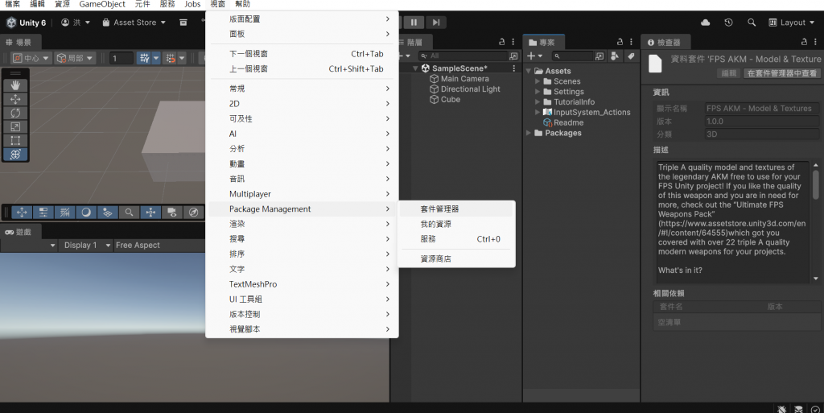Viewport: 824px width, 413px height.
Task: Collapse the Assets folder
Action: 529,71
